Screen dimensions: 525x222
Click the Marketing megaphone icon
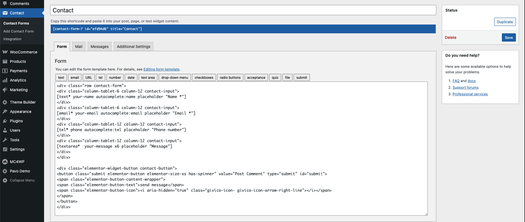click(5, 90)
